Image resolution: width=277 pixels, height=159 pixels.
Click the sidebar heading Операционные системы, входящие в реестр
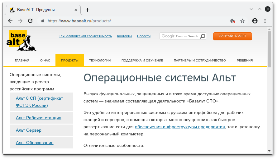[x=35, y=82]
